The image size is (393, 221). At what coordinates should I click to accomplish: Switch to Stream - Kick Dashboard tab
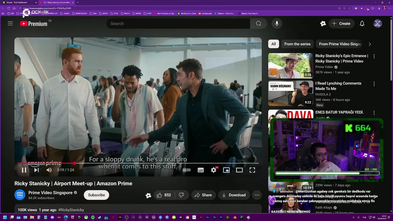19,2
